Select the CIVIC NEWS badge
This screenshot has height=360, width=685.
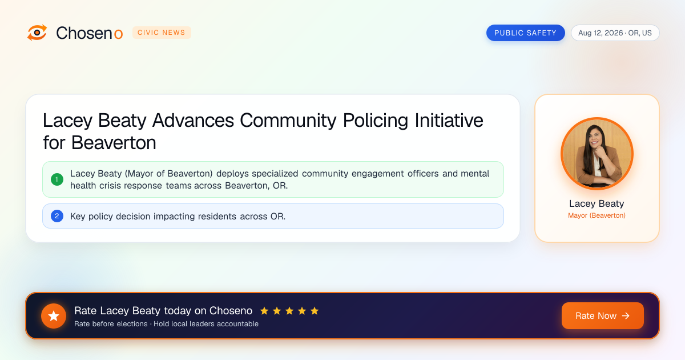click(162, 33)
